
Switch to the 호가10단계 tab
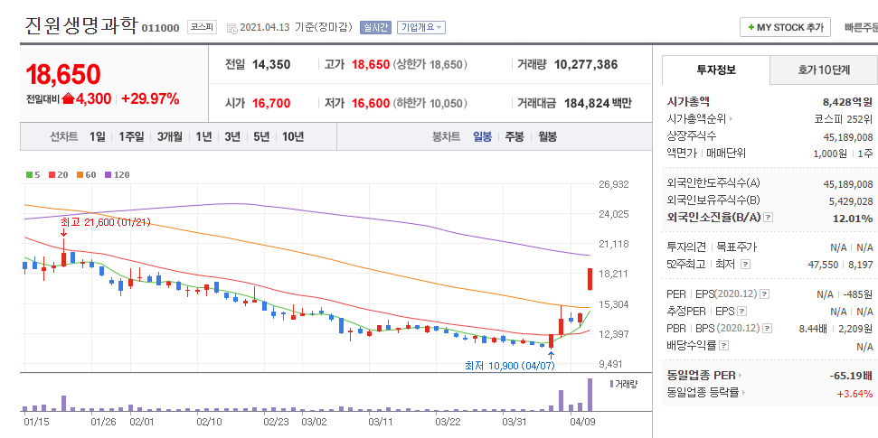point(824,70)
